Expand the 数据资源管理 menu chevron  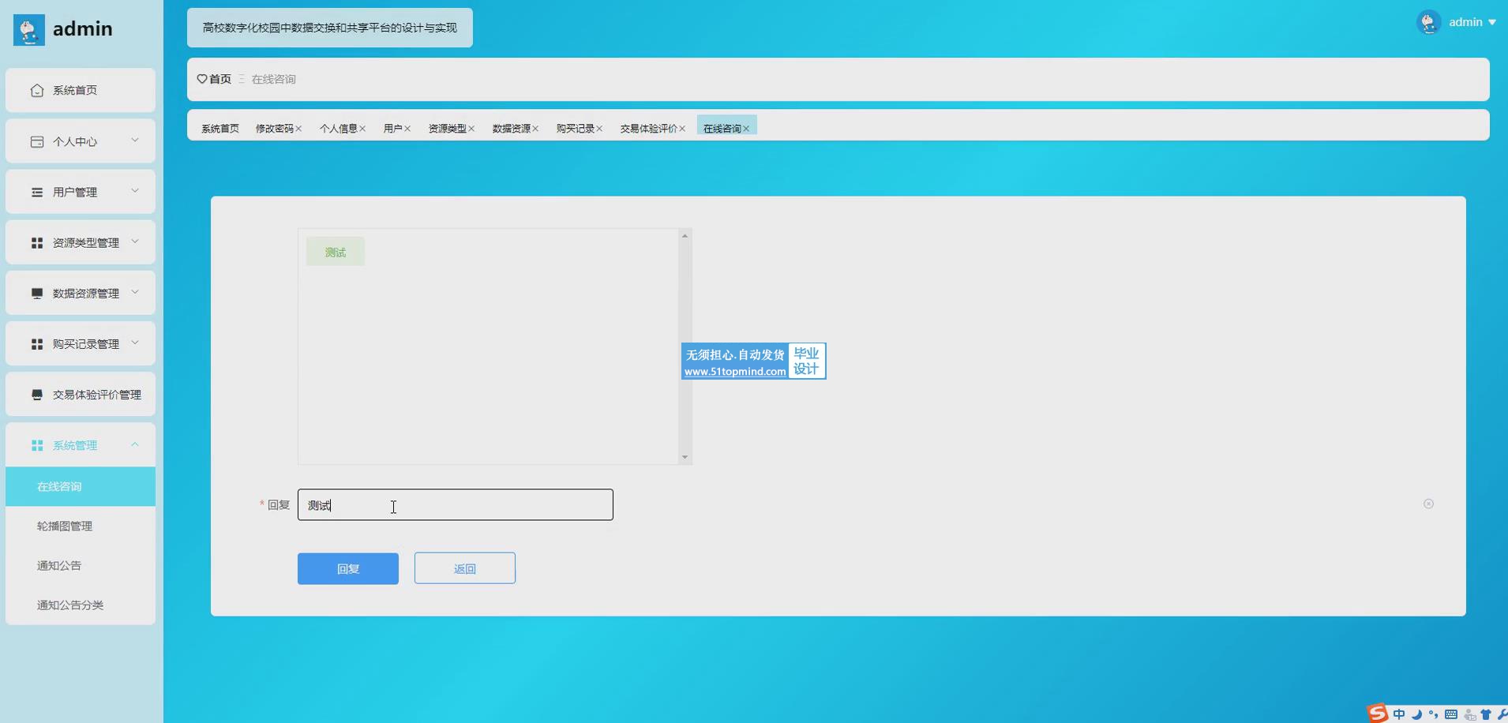(135, 292)
